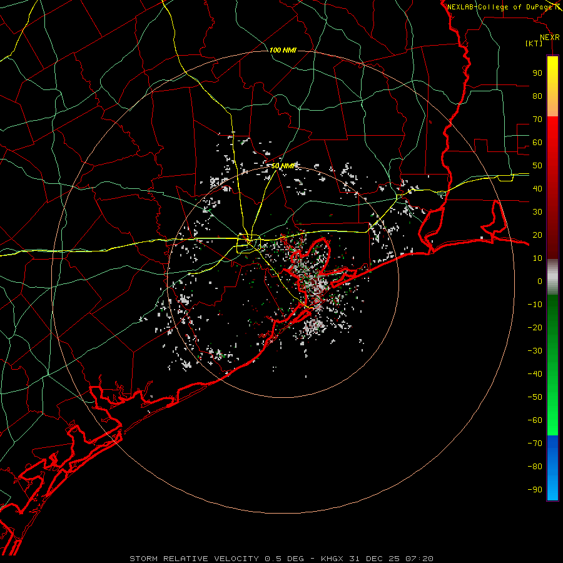The image size is (563, 563).
Task: Click the positive 60 scale label
Action: pyautogui.click(x=537, y=143)
